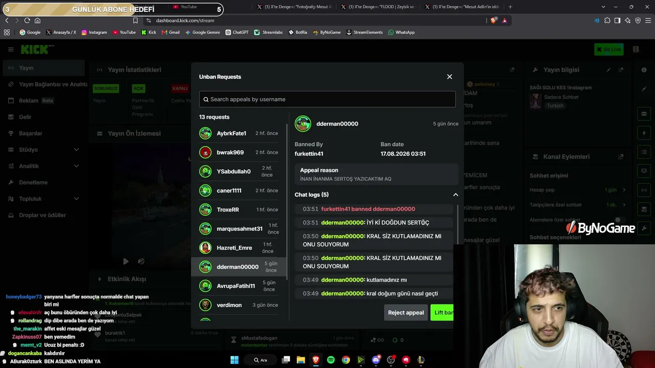Image resolution: width=655 pixels, height=368 pixels.
Task: Choose caner1111 in the requests list
Action: coord(238,191)
